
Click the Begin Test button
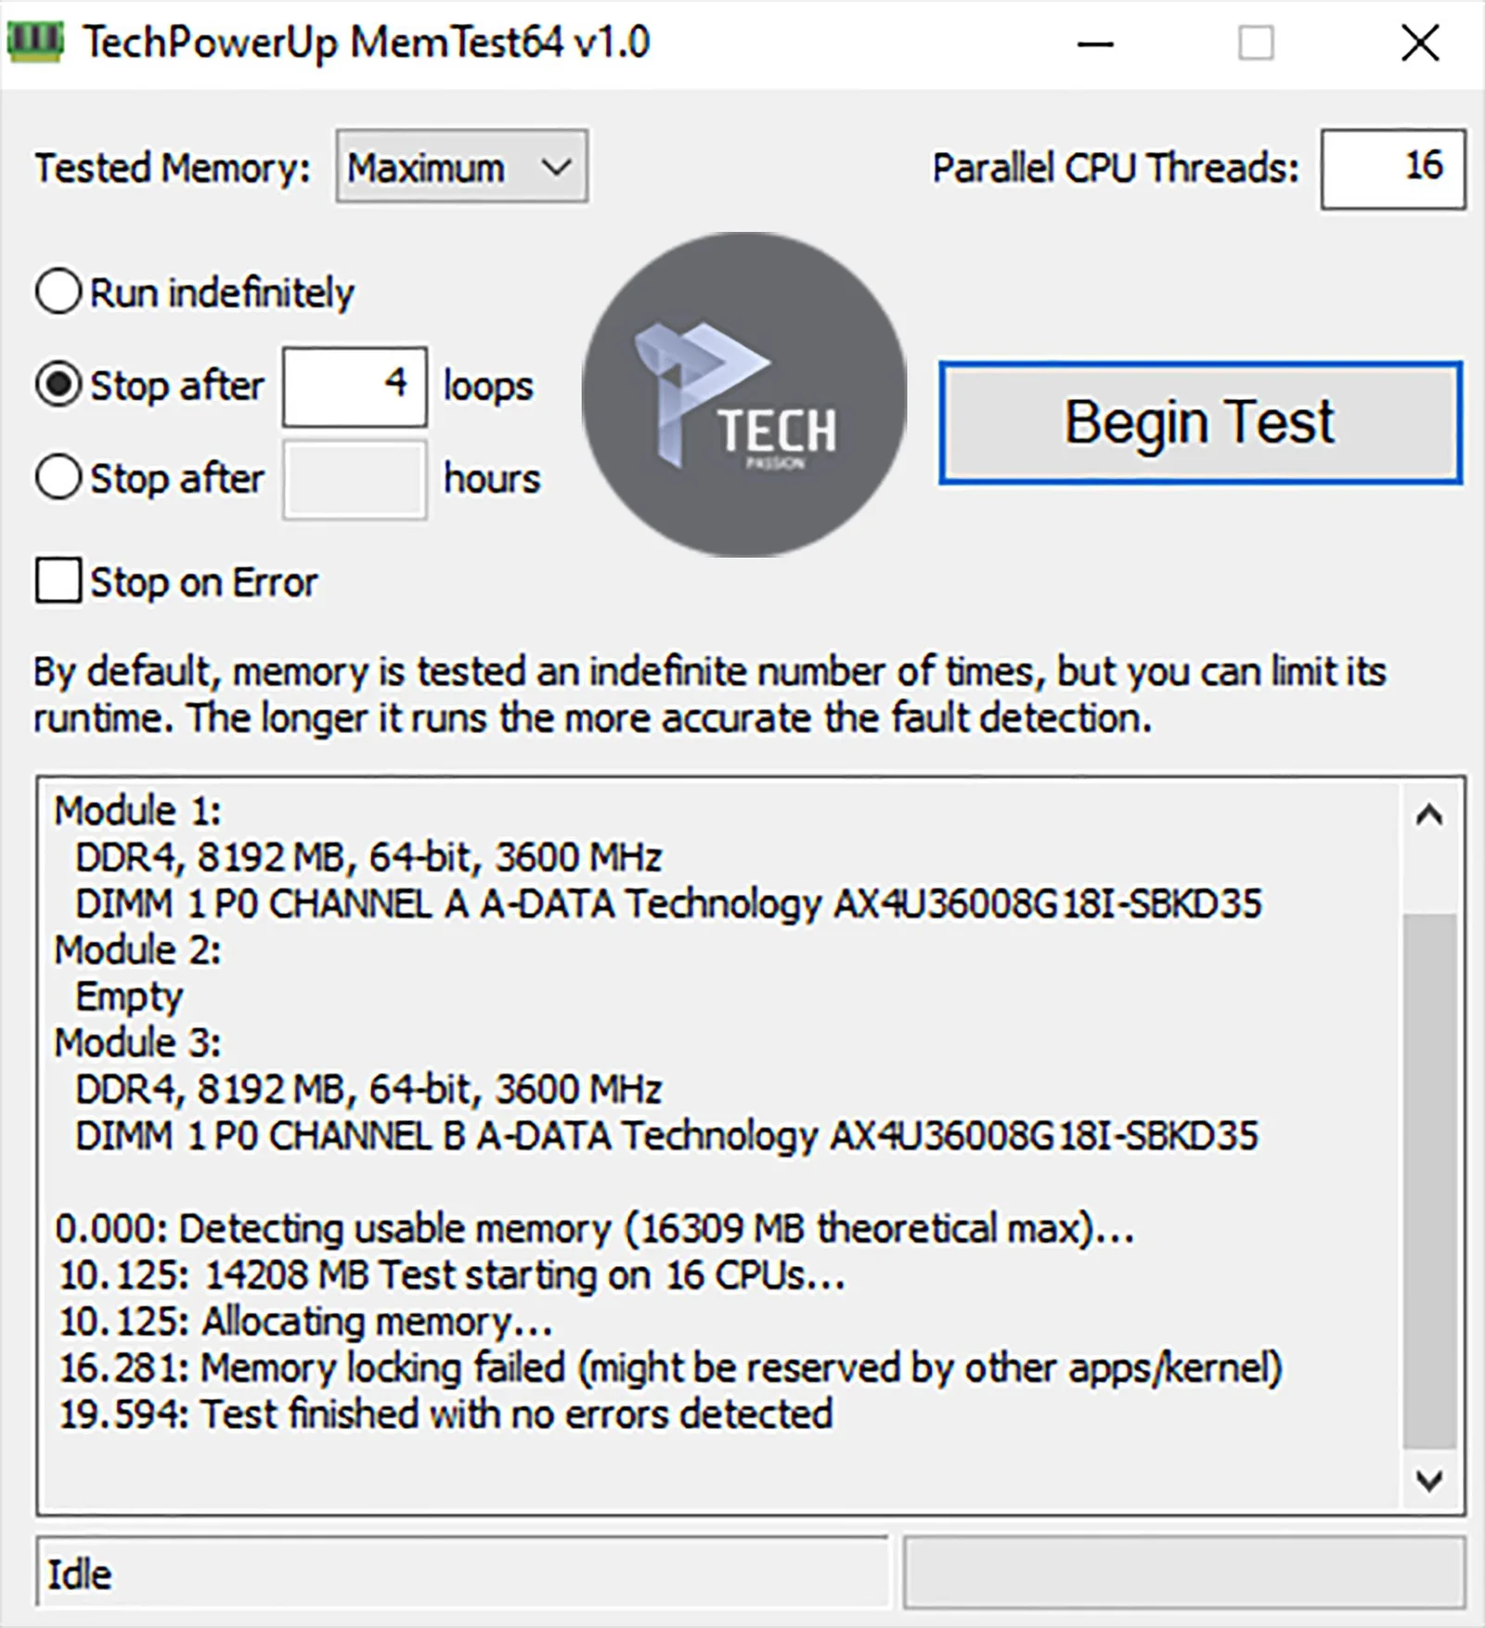tap(1200, 422)
